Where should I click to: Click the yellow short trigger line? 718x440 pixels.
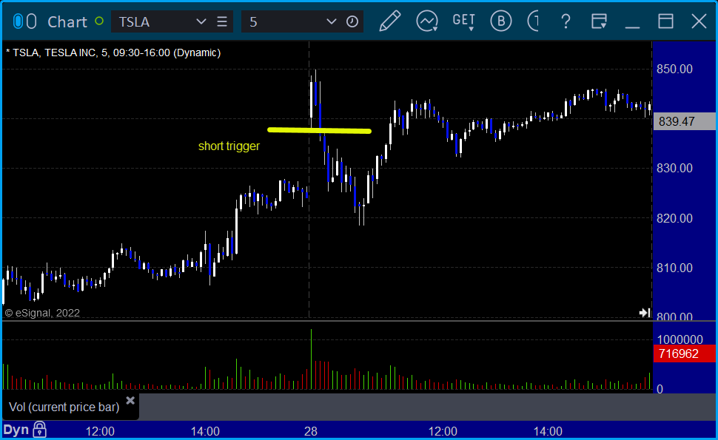point(319,130)
